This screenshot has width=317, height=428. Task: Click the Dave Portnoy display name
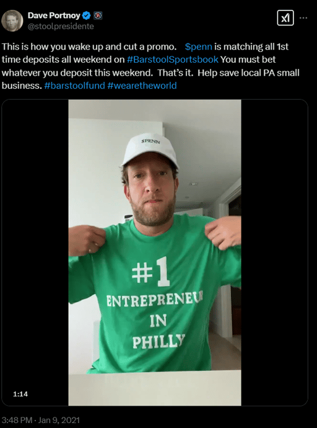54,16
